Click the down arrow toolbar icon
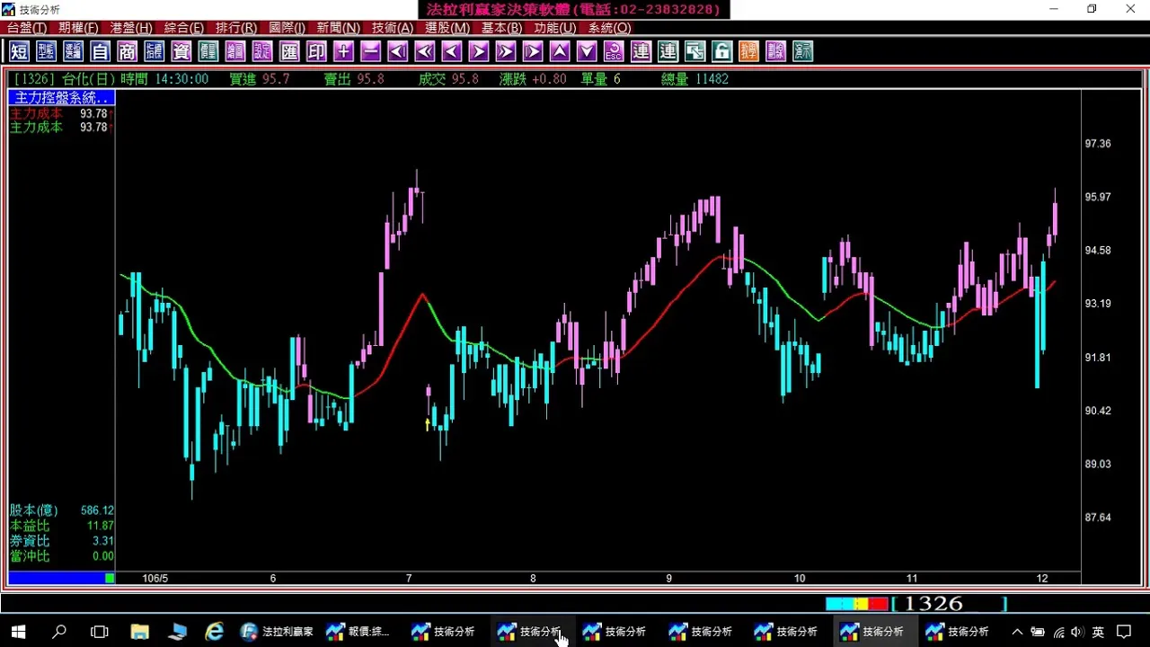The image size is (1150, 647). tap(586, 51)
